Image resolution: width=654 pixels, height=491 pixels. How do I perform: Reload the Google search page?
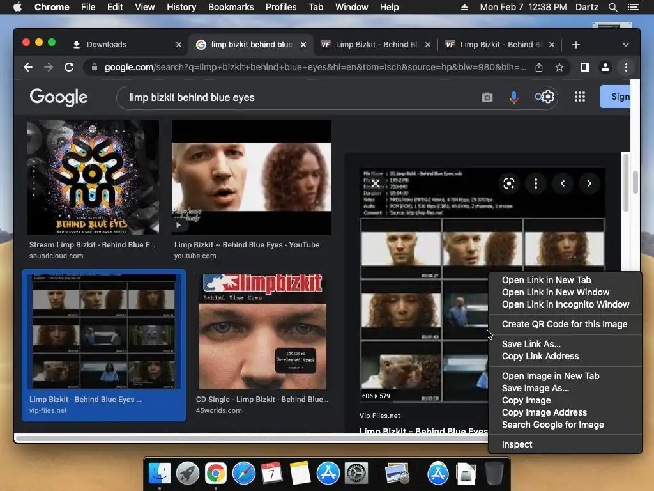[69, 67]
